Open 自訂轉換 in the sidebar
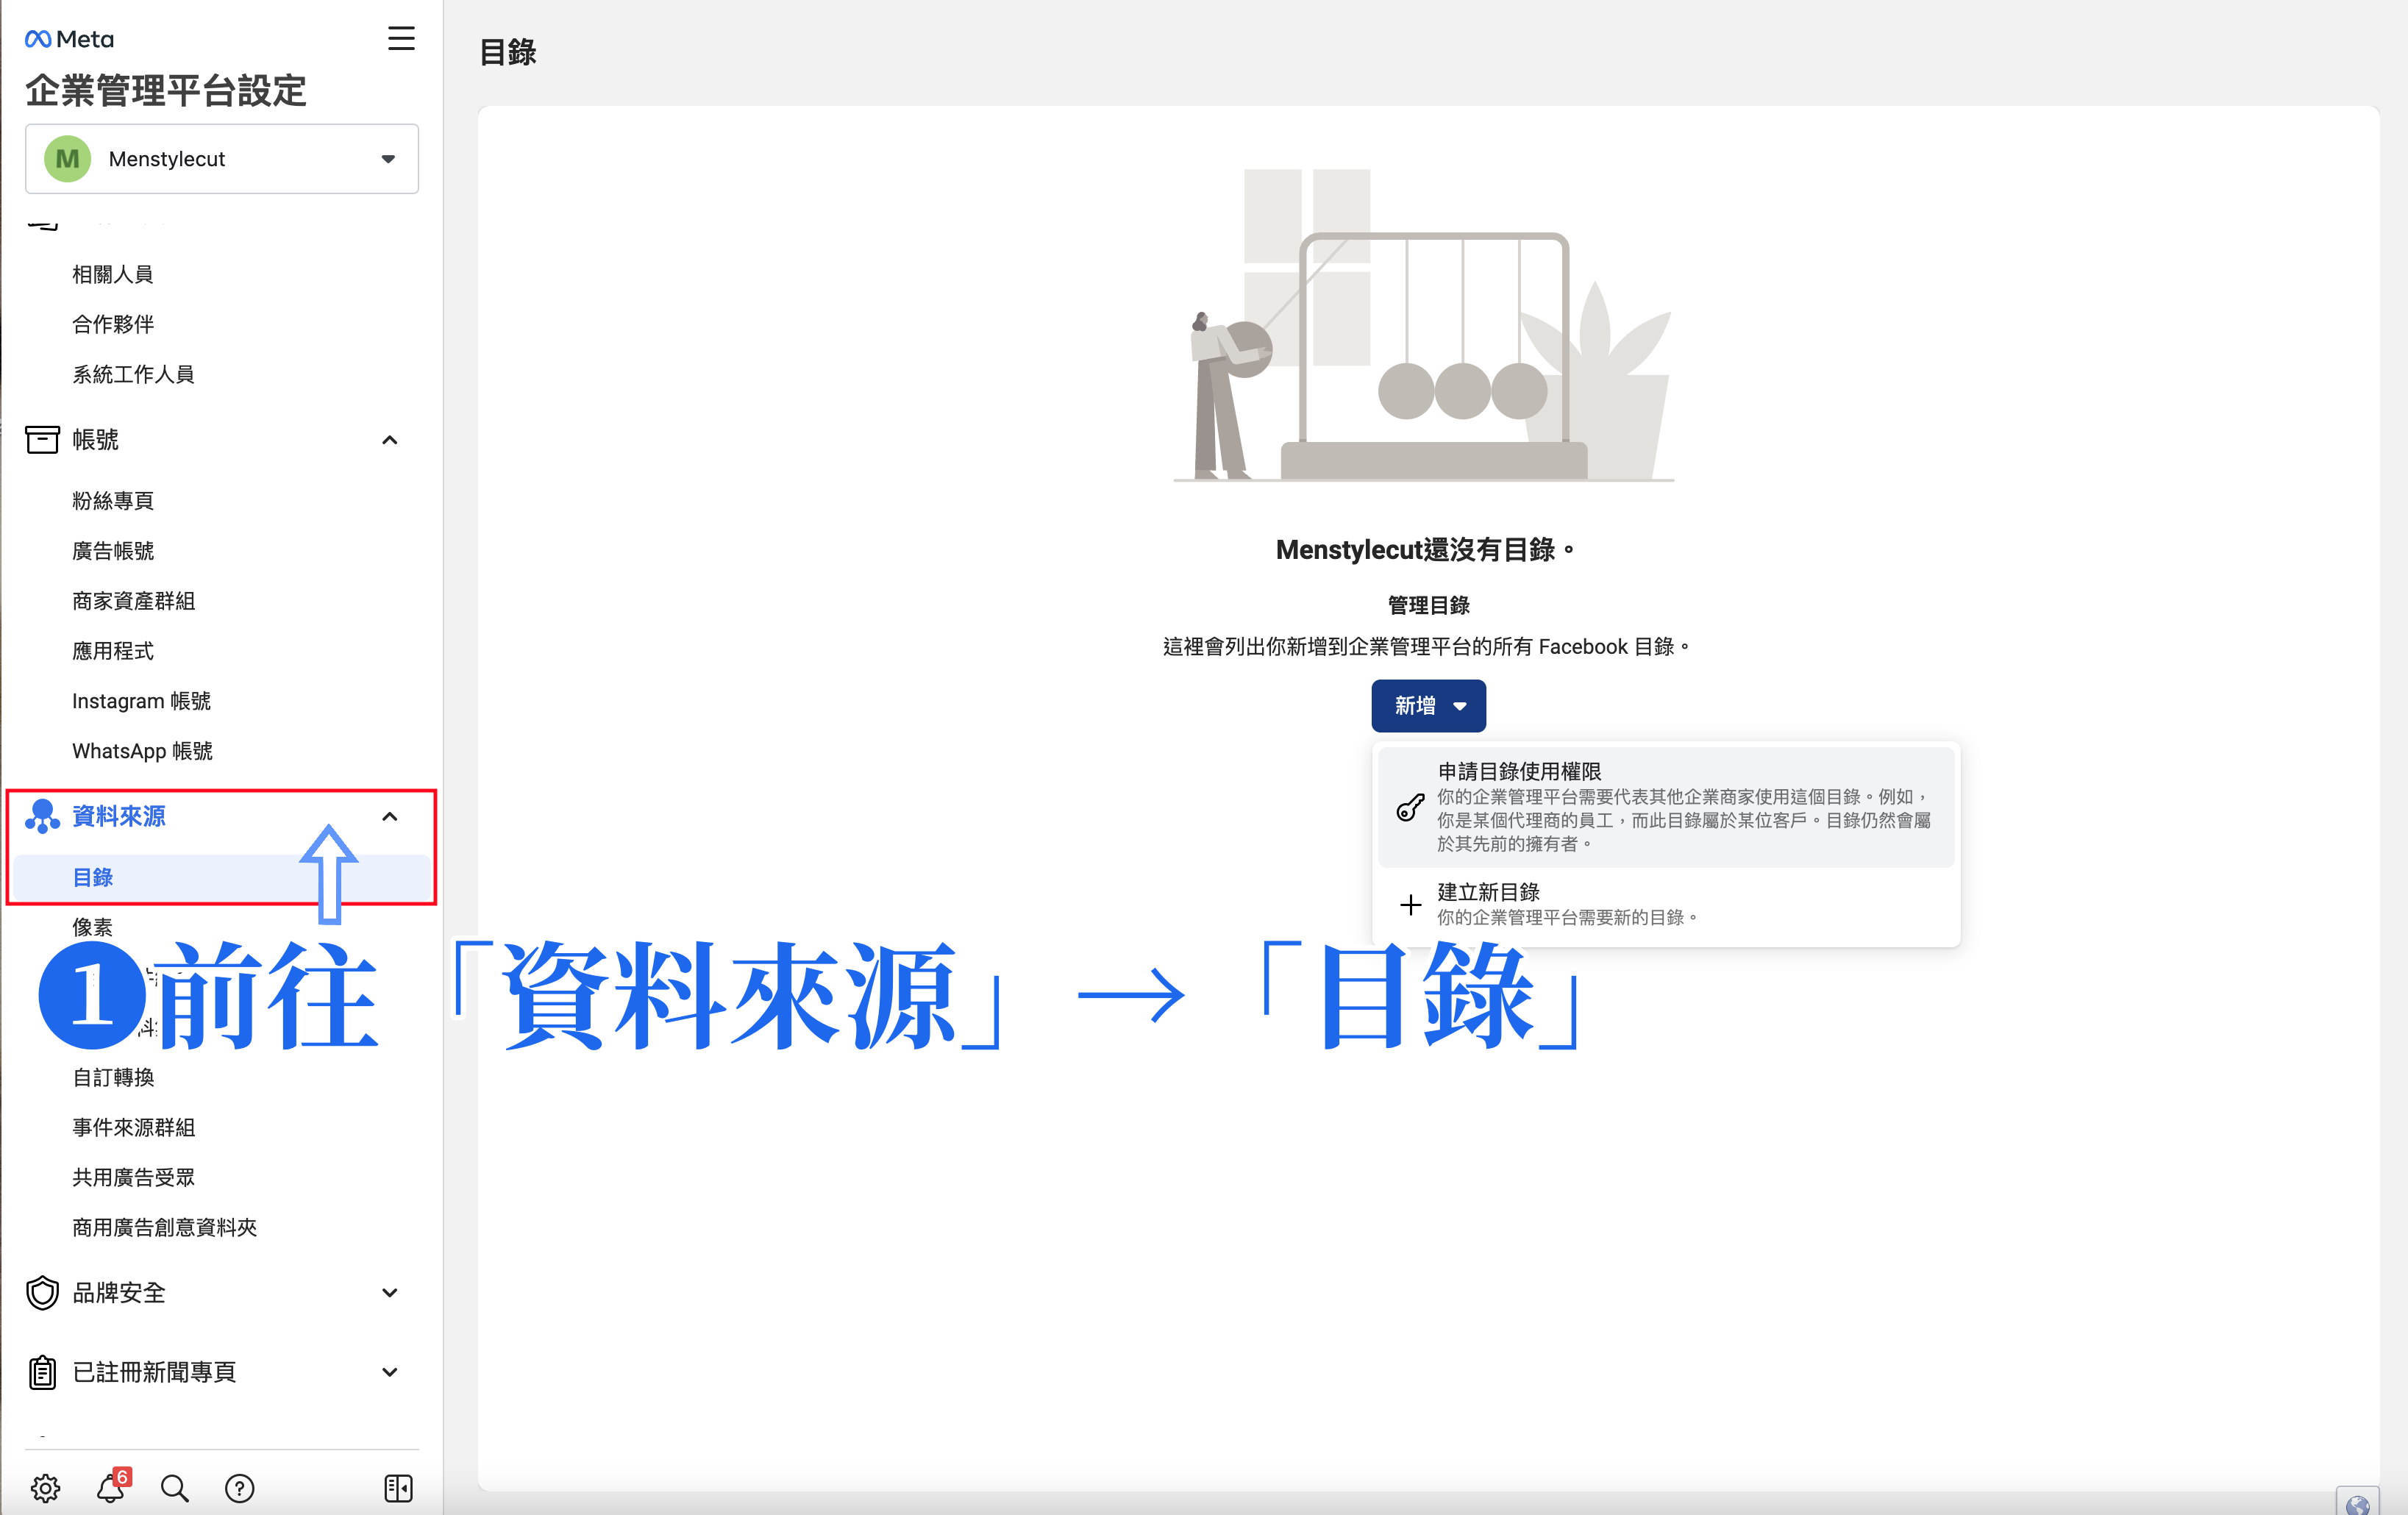The width and height of the screenshot is (2408, 1515). (113, 1077)
